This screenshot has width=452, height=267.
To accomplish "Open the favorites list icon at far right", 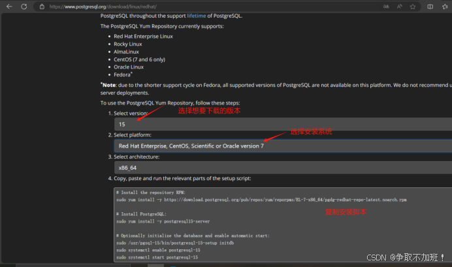I will point(445,7).
